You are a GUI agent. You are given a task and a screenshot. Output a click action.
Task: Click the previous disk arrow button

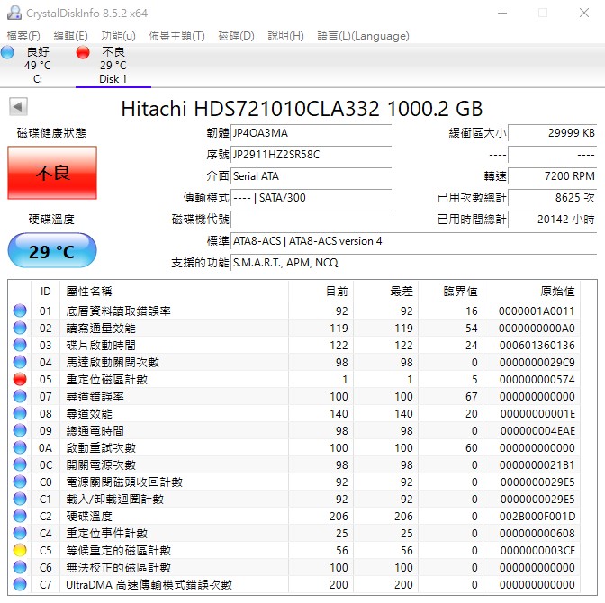17,108
